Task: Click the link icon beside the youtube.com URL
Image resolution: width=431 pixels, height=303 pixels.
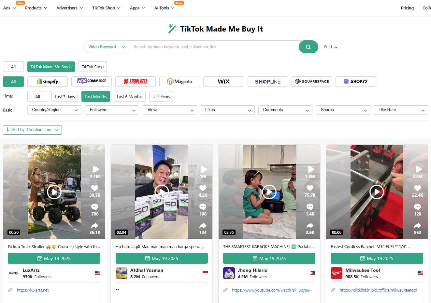Action: coord(225,290)
